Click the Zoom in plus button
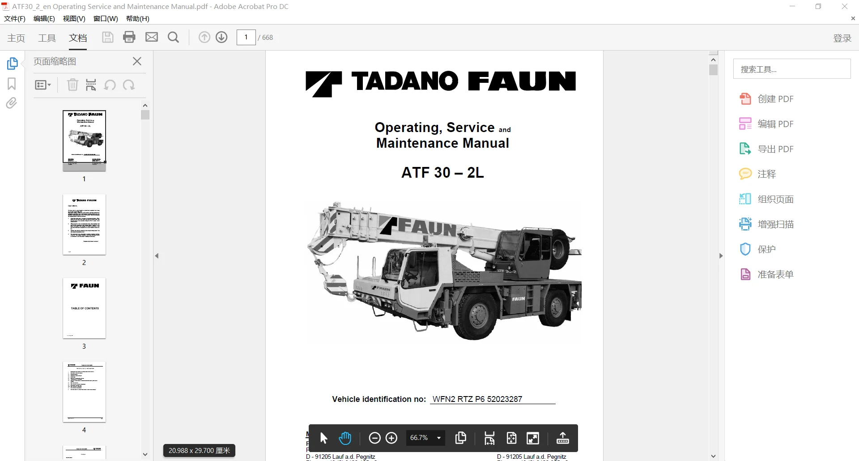 coord(391,438)
